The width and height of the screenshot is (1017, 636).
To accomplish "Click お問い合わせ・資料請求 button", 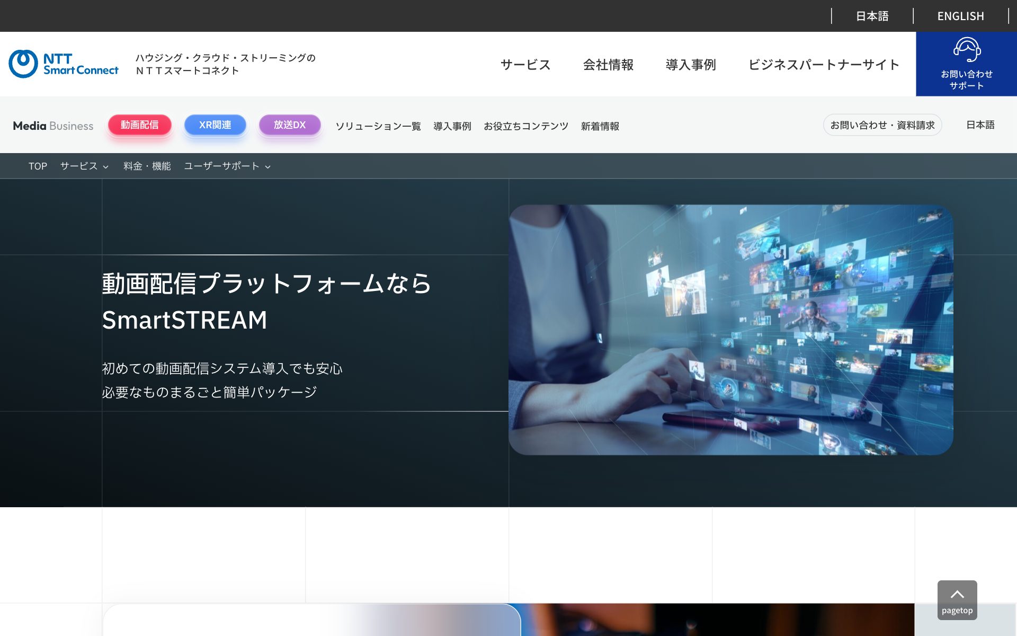I will tap(882, 125).
